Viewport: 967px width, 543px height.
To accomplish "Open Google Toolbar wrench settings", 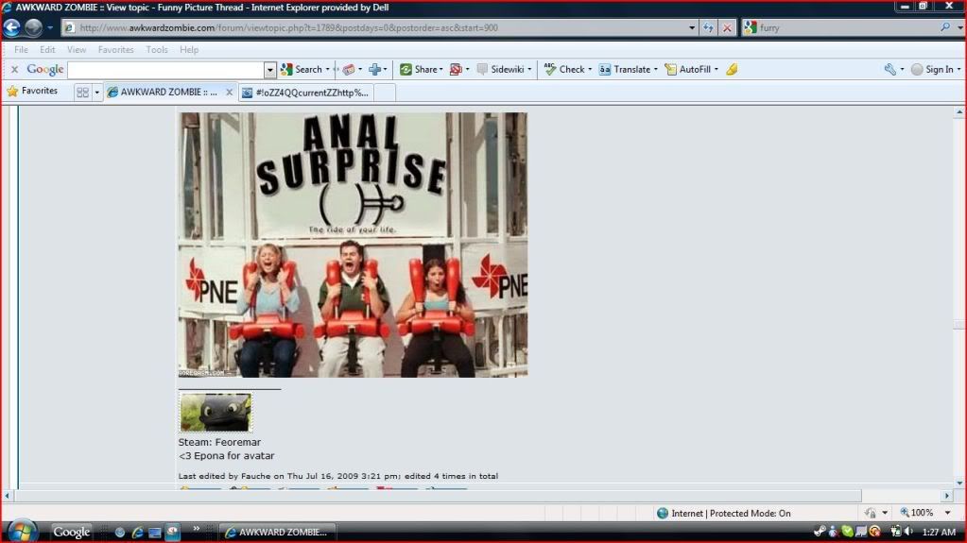I will 889,69.
